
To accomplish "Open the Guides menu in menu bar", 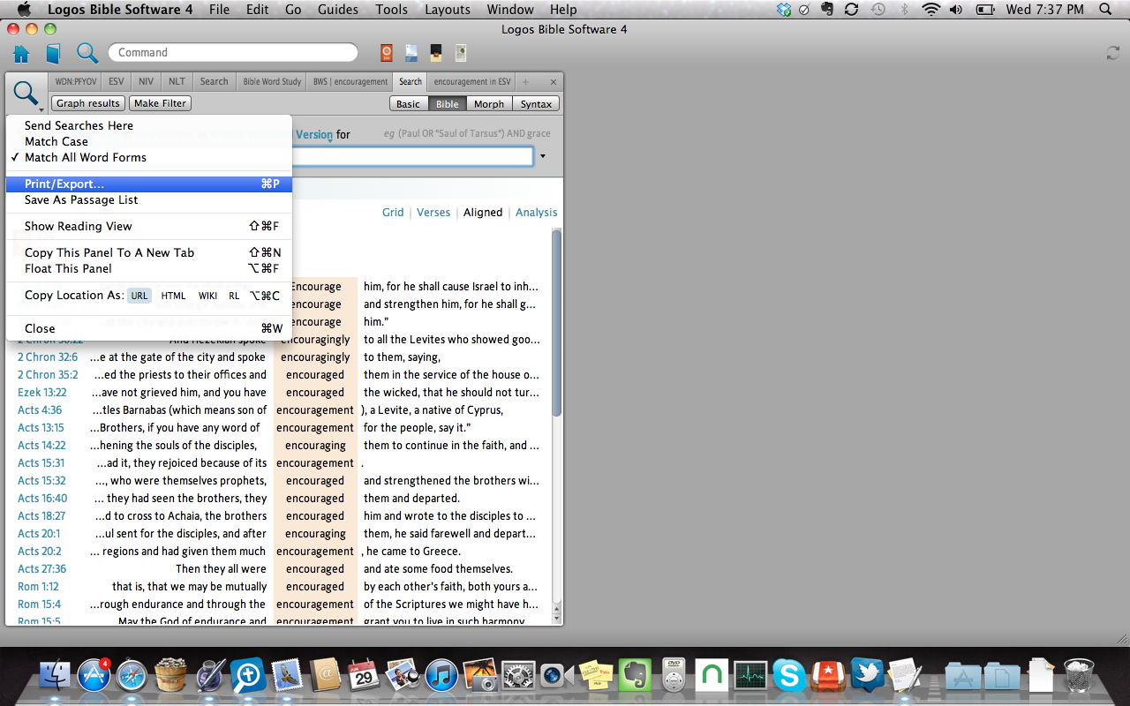I will pyautogui.click(x=337, y=10).
